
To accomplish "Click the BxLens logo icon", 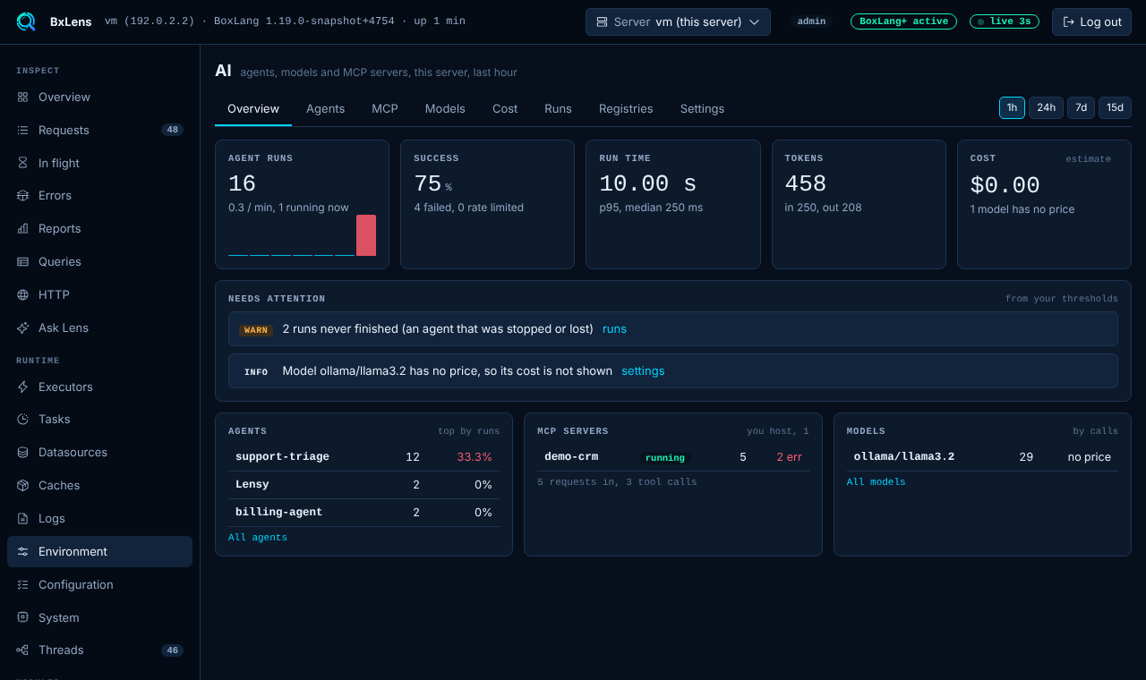I will click(x=26, y=21).
